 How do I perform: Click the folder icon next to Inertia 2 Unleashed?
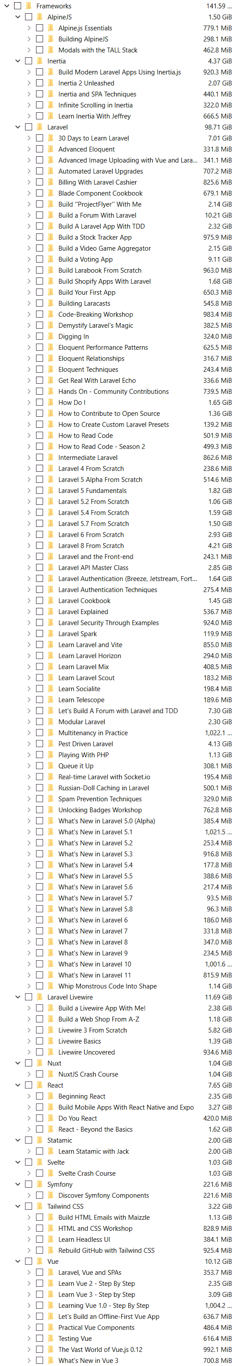click(x=51, y=83)
